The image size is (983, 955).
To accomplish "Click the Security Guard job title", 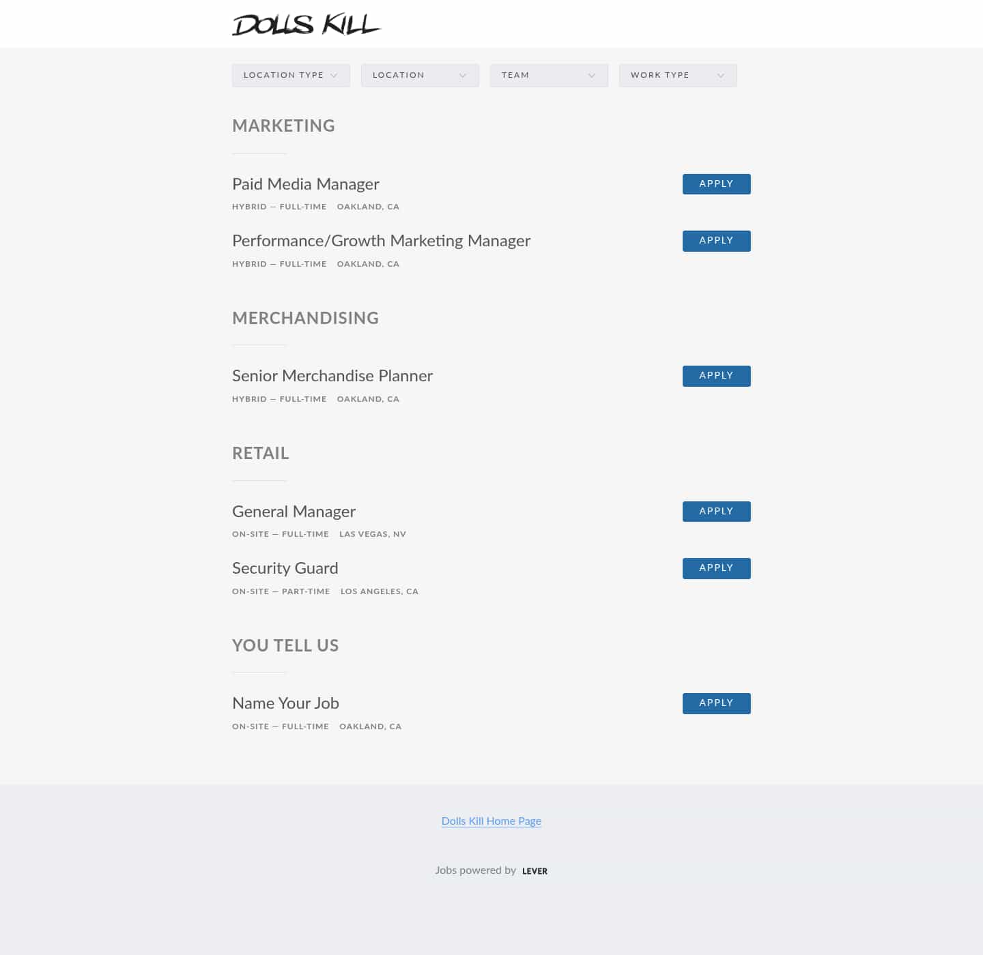I will click(285, 568).
